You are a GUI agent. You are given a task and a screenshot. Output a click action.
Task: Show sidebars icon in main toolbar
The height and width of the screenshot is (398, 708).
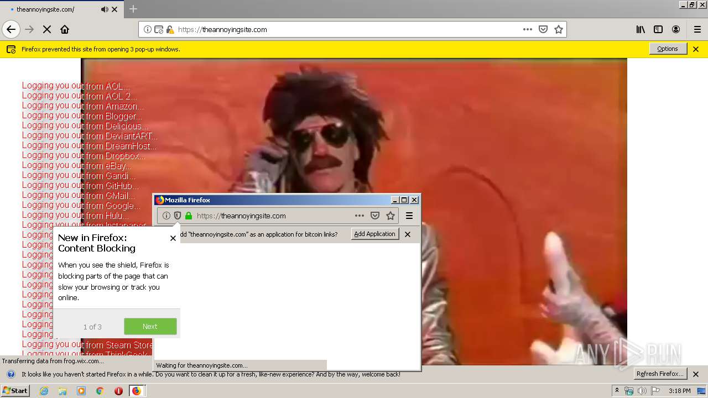tap(658, 29)
